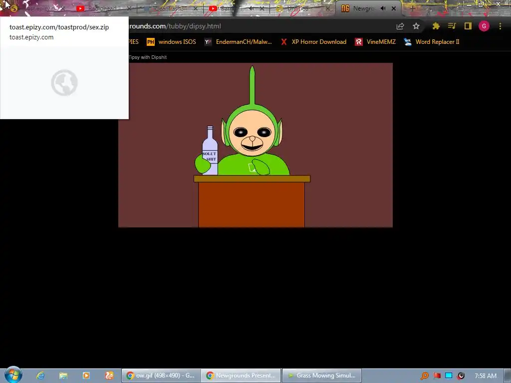Bookmark this page with the star icon

tap(416, 26)
